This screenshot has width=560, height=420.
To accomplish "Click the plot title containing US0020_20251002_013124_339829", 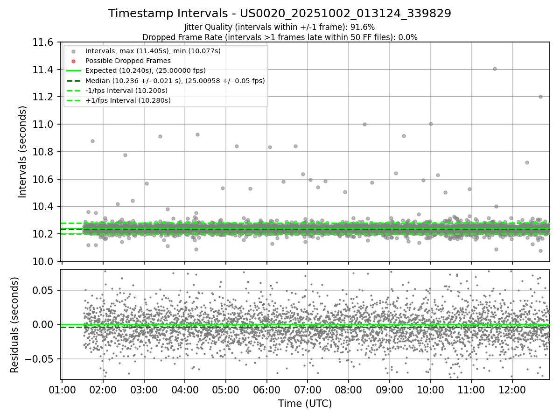I will point(280,14).
